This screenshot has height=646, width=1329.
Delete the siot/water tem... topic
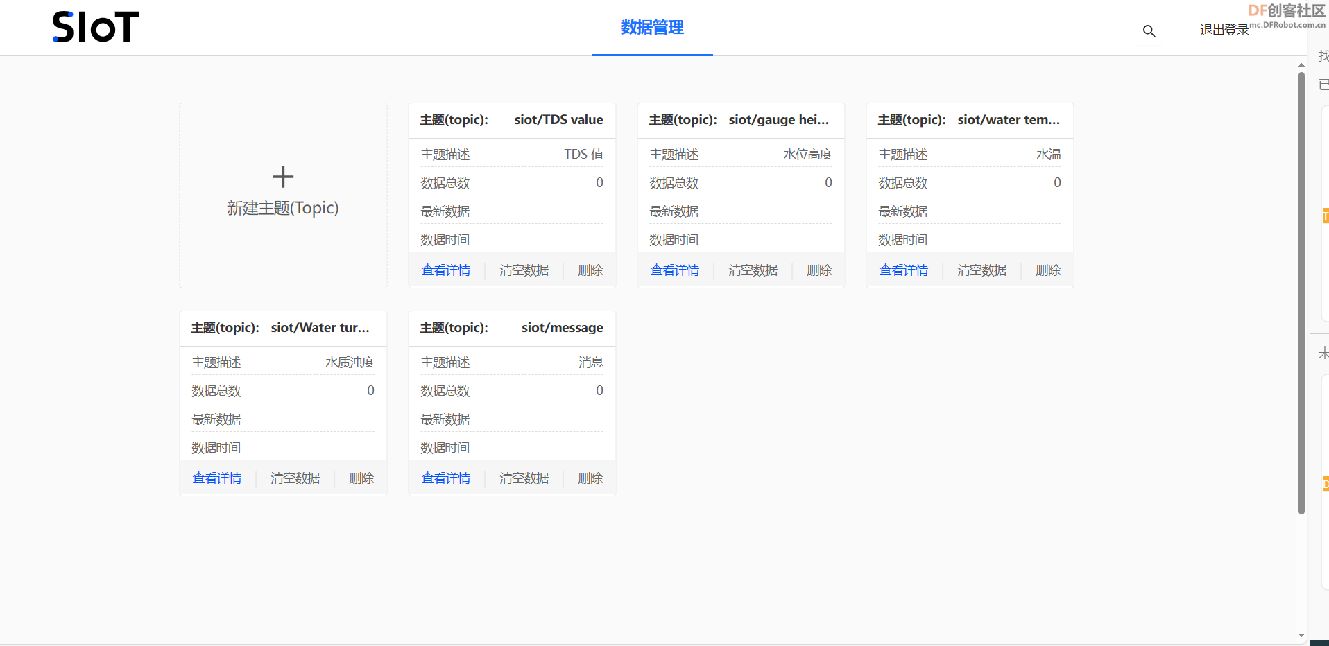[x=1048, y=270]
